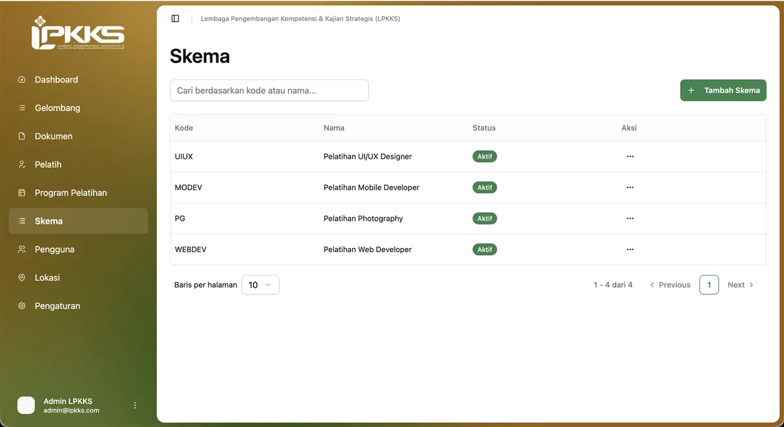Click the admin@lpkks.com email text
Image resolution: width=784 pixels, height=427 pixels.
[x=71, y=411]
